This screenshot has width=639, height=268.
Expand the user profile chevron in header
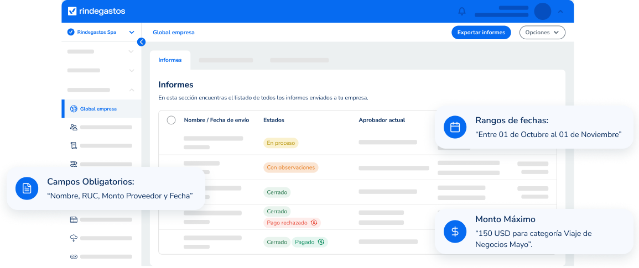pyautogui.click(x=560, y=11)
